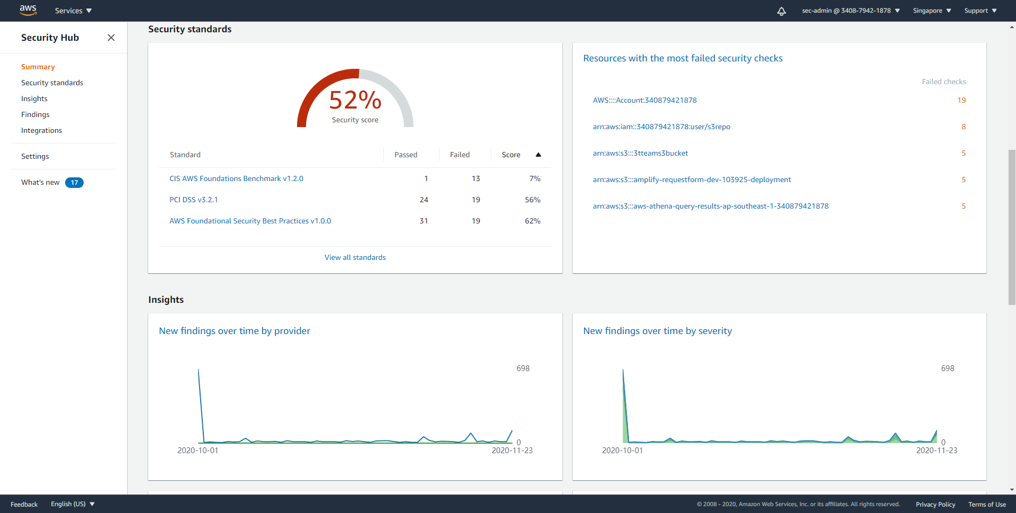Click the findings by severity area chart
The width and height of the screenshot is (1016, 513).
click(x=780, y=406)
